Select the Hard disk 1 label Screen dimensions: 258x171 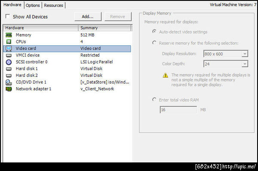click(x=27, y=69)
